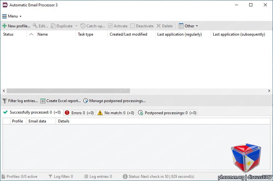Image resolution: width=273 pixels, height=181 pixels.
Task: Click the Log entries list status icon
Action: (x=86, y=177)
